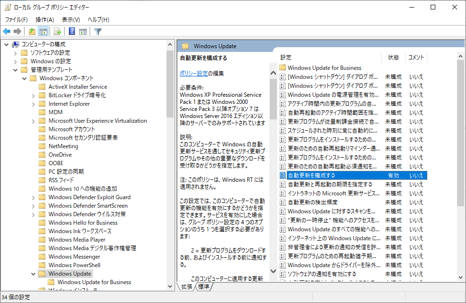
Task: Switch to the 標準 tab
Action: click(x=204, y=286)
